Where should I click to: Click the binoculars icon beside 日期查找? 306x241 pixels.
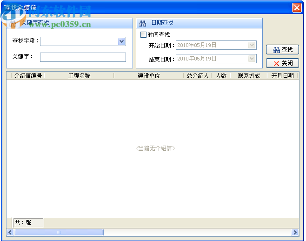click(x=142, y=23)
